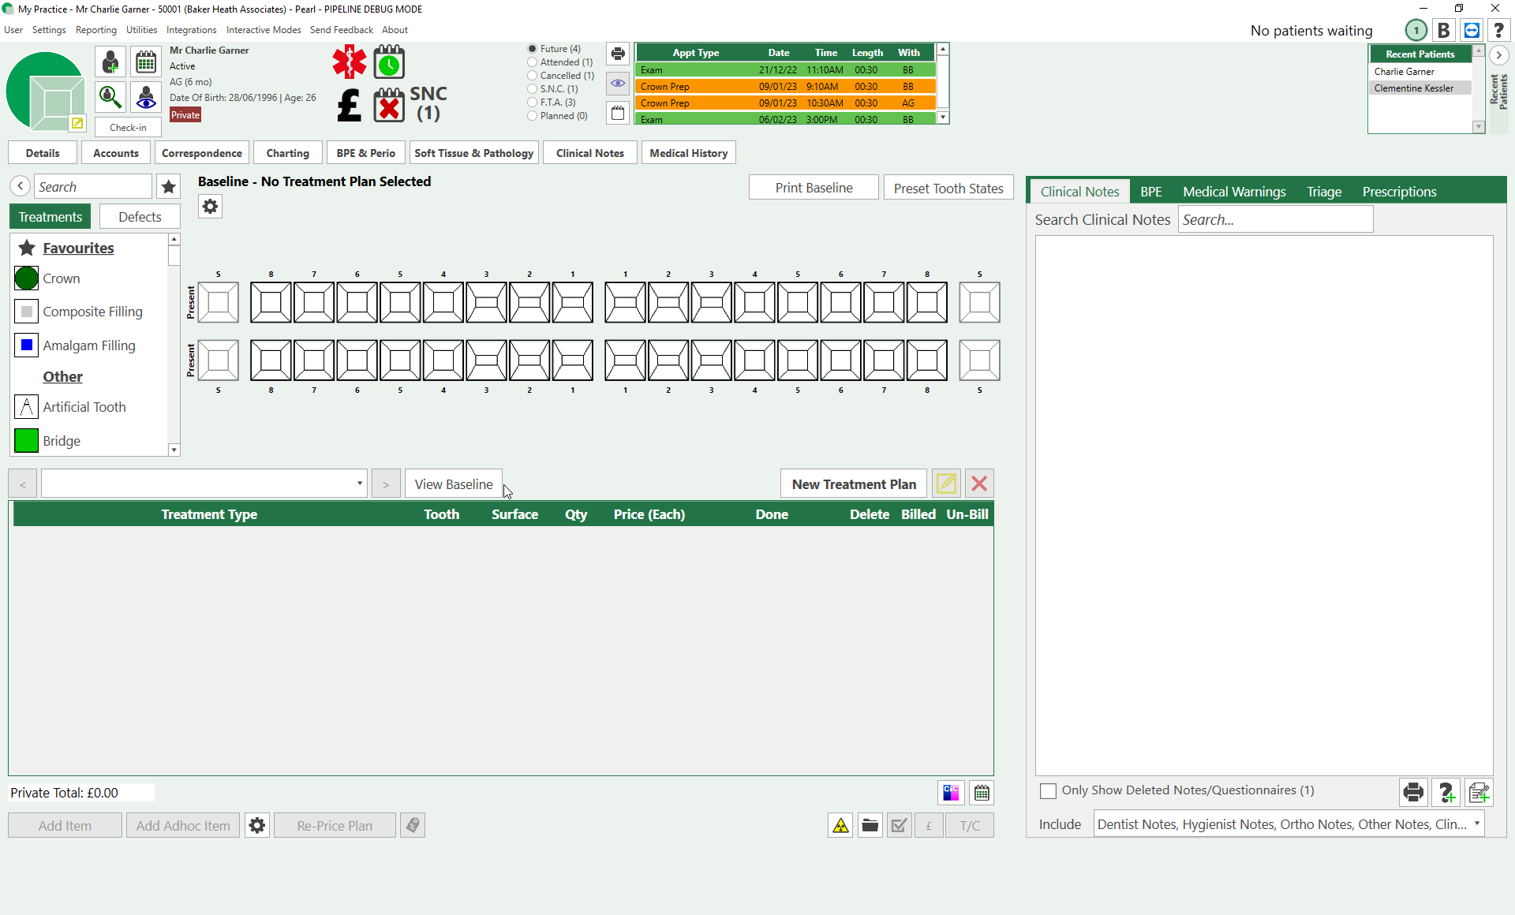Tick Only Show Deleted Notes/Questionnaires checkbox
The width and height of the screenshot is (1515, 915).
pyautogui.click(x=1048, y=790)
